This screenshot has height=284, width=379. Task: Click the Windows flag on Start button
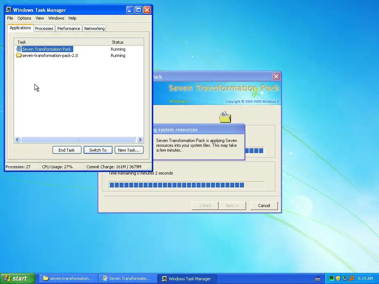[x=7, y=278]
